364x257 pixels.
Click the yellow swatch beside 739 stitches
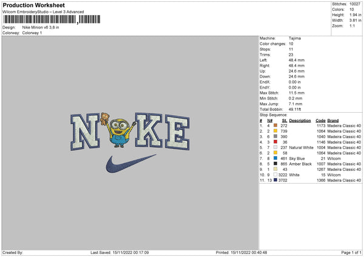click(x=275, y=131)
